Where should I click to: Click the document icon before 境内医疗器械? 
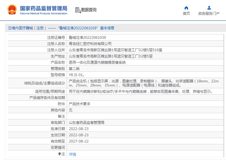[x=10, y=28]
